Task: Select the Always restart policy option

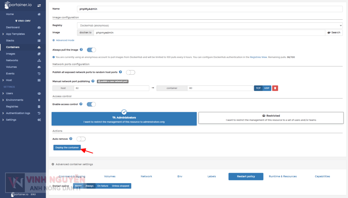Action: 89,186
